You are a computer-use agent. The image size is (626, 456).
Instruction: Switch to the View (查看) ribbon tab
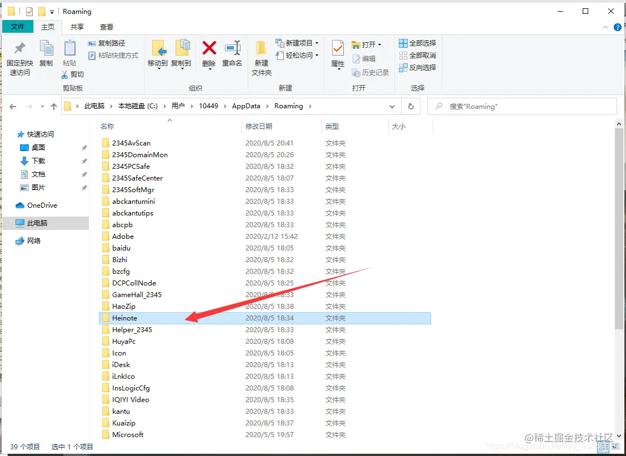106,27
